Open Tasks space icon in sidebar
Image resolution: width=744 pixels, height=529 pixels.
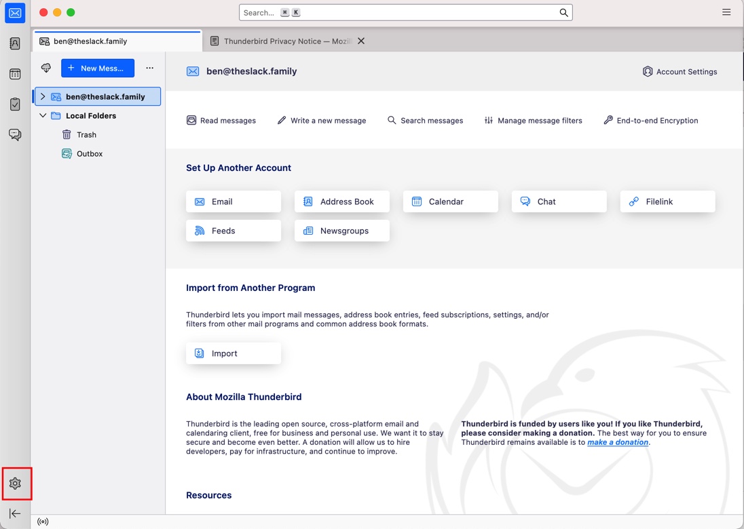click(x=15, y=104)
